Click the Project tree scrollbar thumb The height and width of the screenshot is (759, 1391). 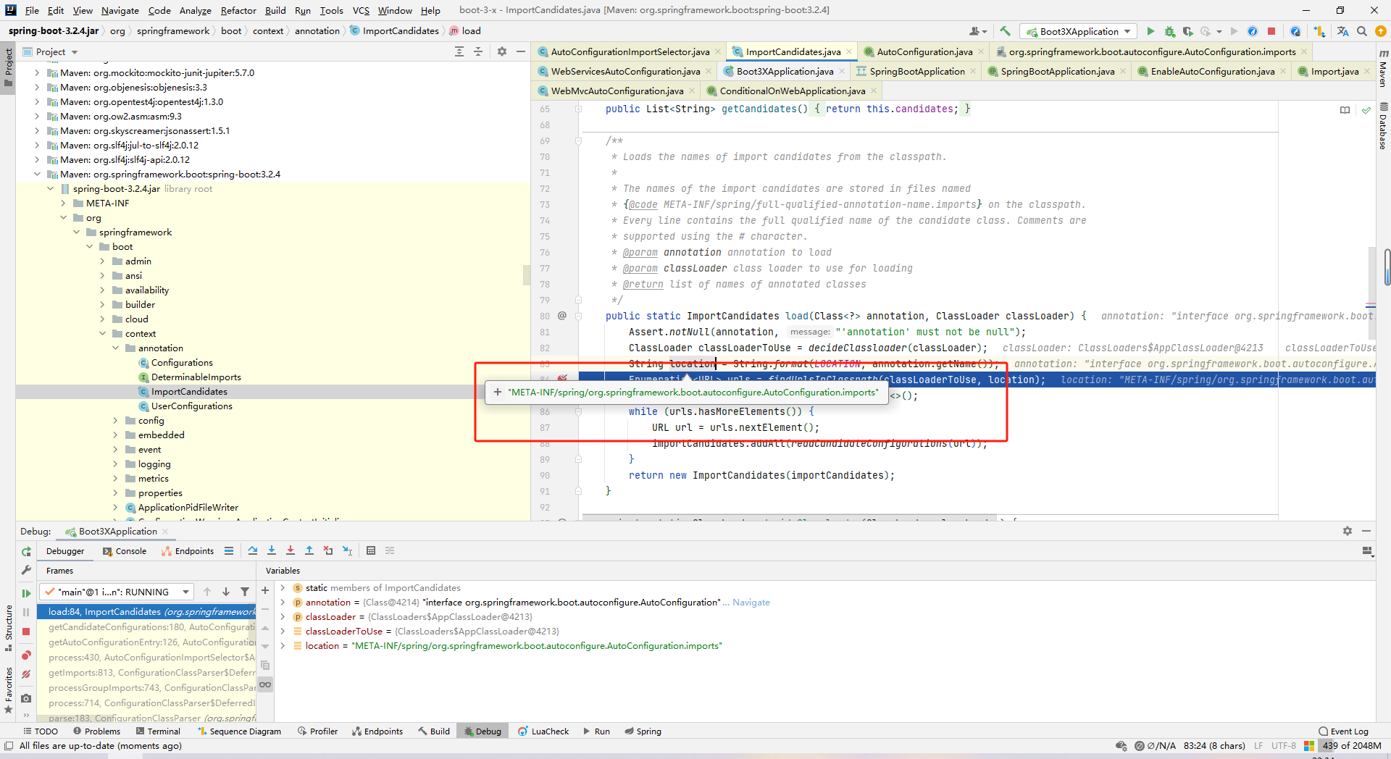527,275
